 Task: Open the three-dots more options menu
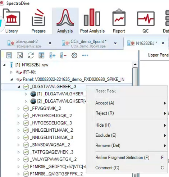coord(85,55)
